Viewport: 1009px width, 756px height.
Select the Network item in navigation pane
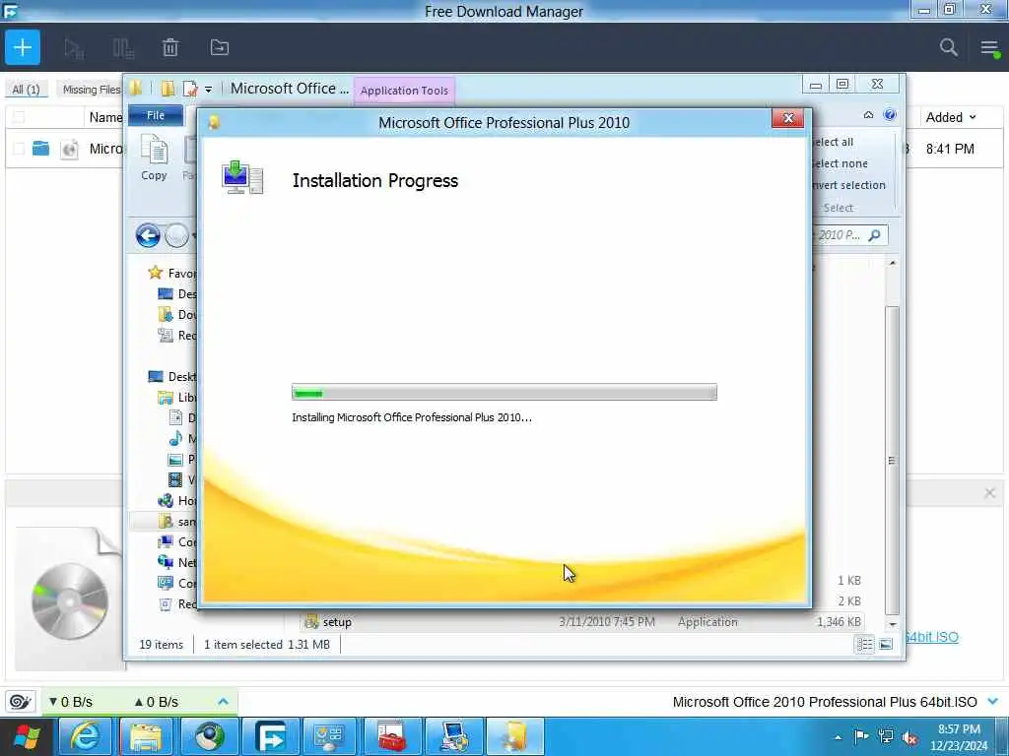click(x=177, y=562)
